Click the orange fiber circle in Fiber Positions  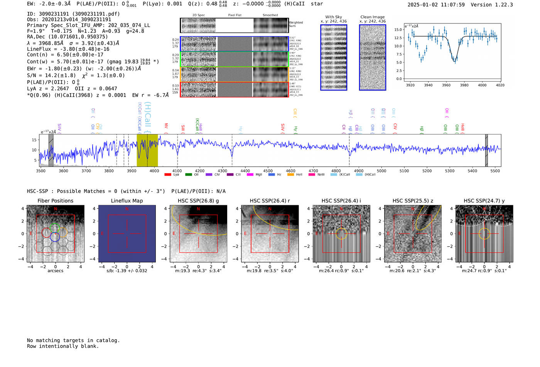(62, 233)
